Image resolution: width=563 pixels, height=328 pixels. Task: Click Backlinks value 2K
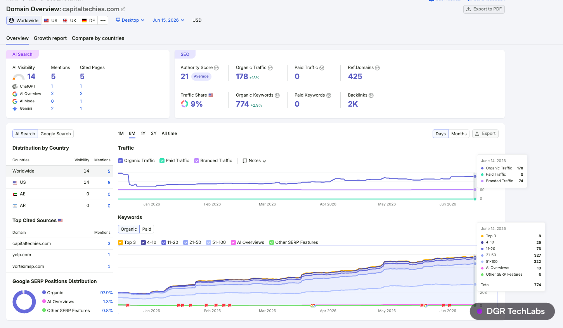point(353,104)
